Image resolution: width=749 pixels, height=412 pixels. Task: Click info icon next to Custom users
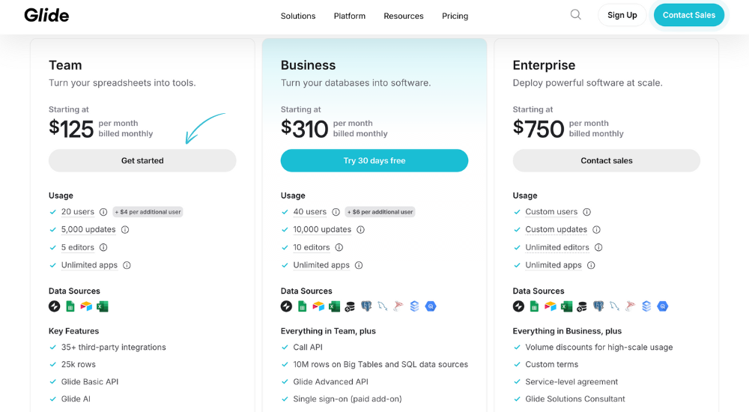pyautogui.click(x=587, y=212)
